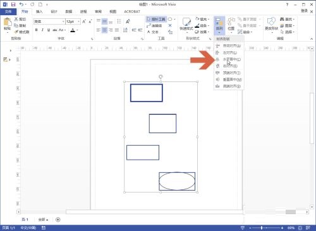Image resolution: width=316 pixels, height=231 pixels.
Task: Click the Increase font size icon
Action: pos(84,21)
